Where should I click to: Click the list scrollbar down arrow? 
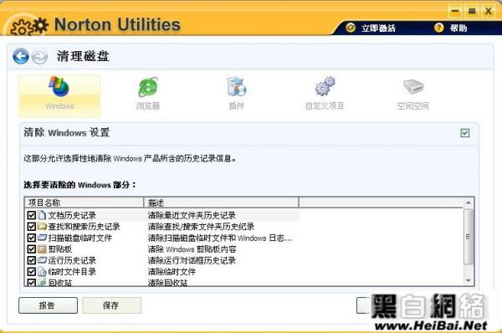pos(468,281)
